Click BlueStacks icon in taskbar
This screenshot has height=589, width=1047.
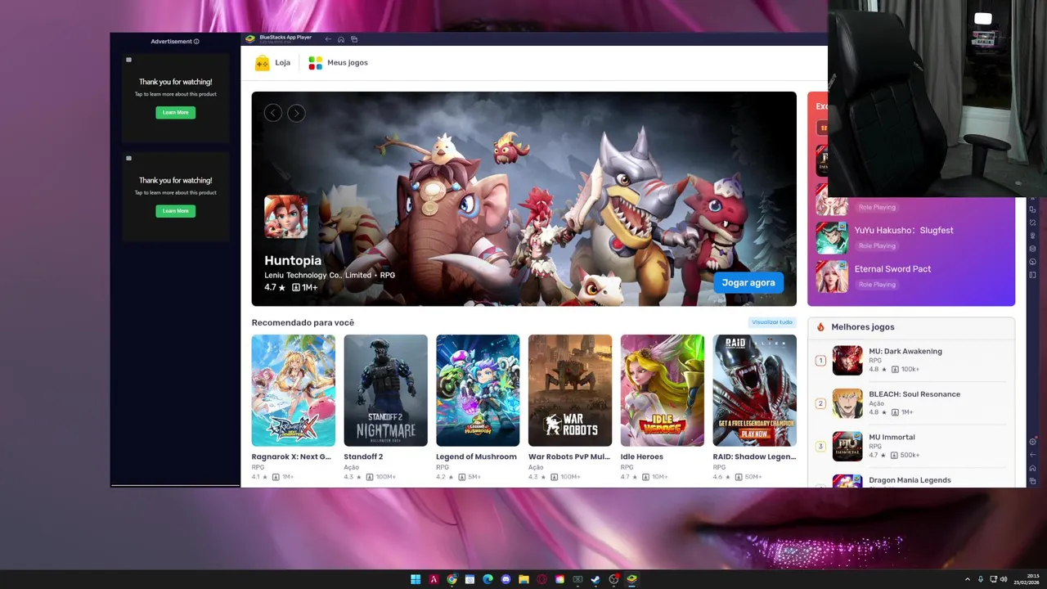point(631,579)
